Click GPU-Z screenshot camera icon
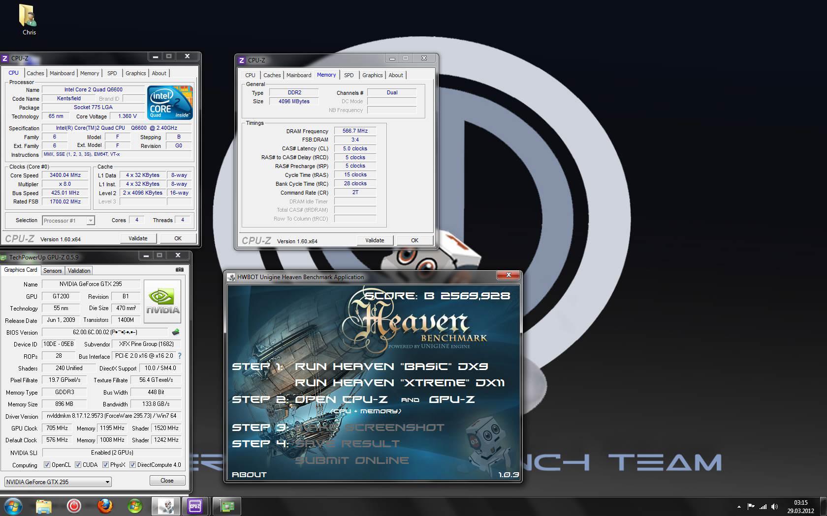 pyautogui.click(x=180, y=270)
